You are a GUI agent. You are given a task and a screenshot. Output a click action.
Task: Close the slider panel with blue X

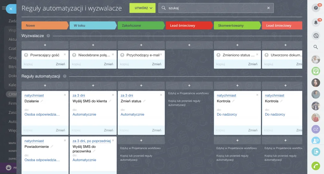(11, 9)
